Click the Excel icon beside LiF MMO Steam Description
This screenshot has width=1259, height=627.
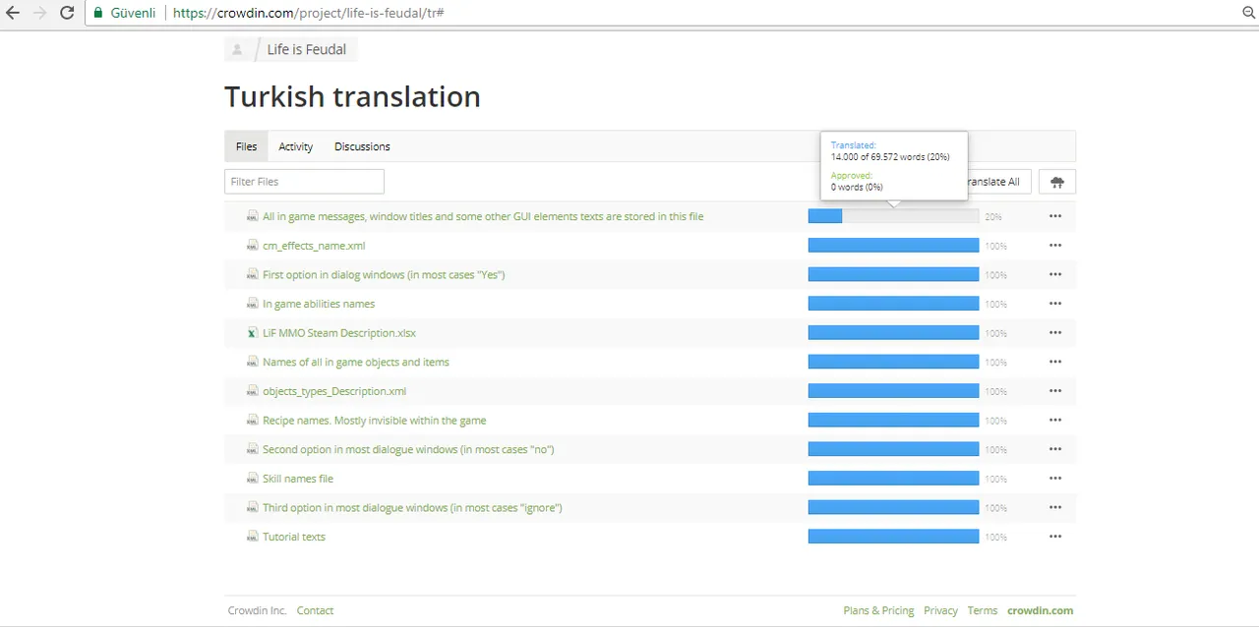pyautogui.click(x=253, y=333)
